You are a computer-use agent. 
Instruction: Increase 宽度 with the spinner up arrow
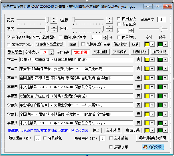tap(54, 18)
